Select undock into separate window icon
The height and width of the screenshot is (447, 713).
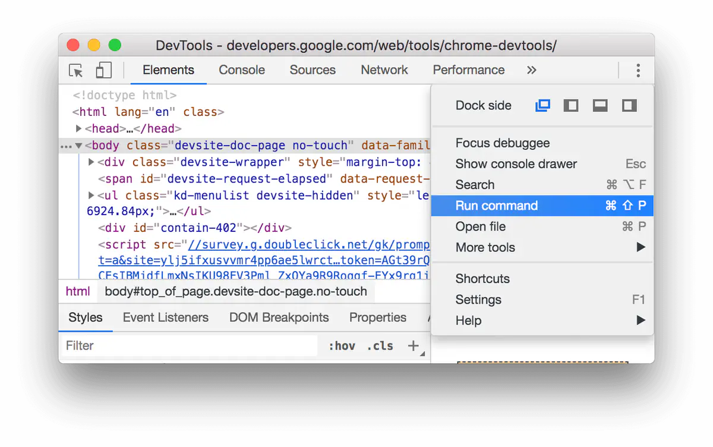[x=542, y=106]
